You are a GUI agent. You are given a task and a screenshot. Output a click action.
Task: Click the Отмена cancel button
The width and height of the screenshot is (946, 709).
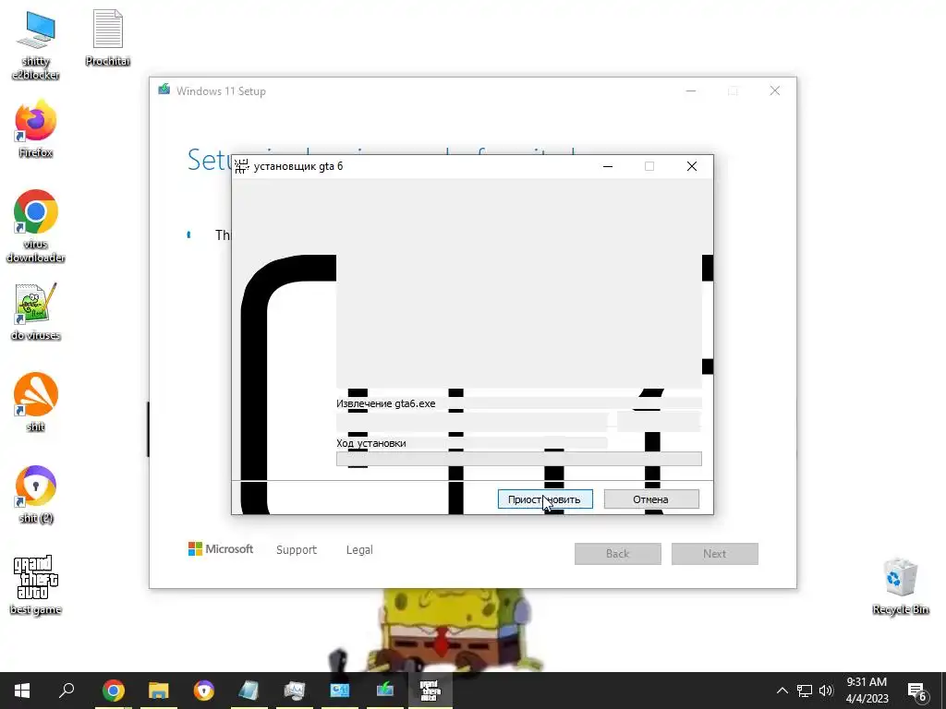coord(651,499)
